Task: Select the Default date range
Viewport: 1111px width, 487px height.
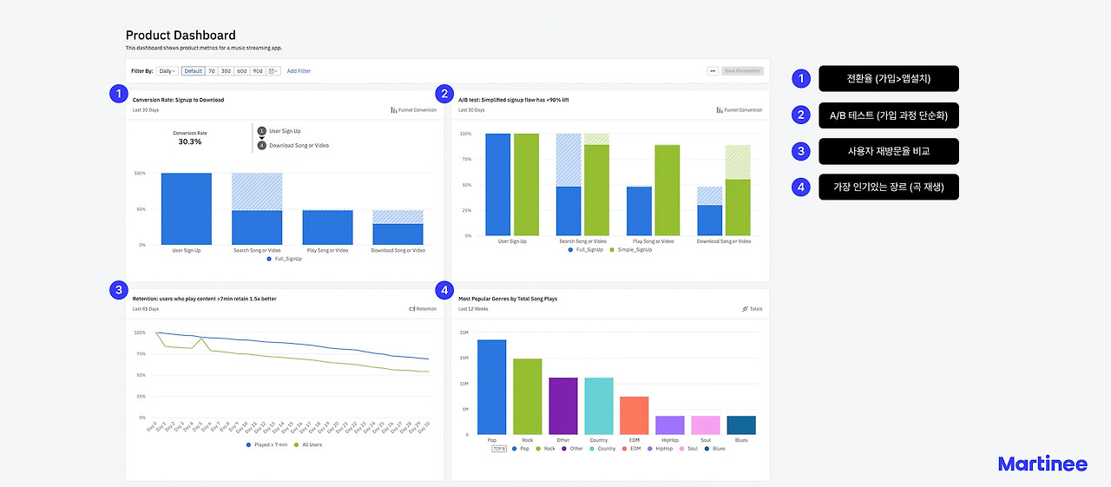Action: coord(193,71)
